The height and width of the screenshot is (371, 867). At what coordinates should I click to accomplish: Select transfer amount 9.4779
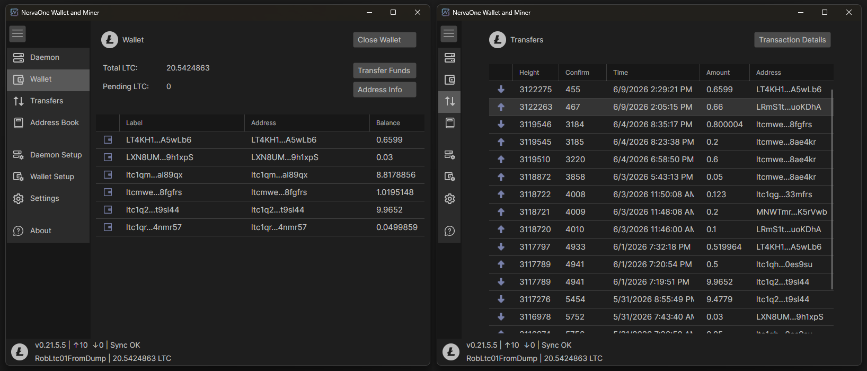point(719,299)
